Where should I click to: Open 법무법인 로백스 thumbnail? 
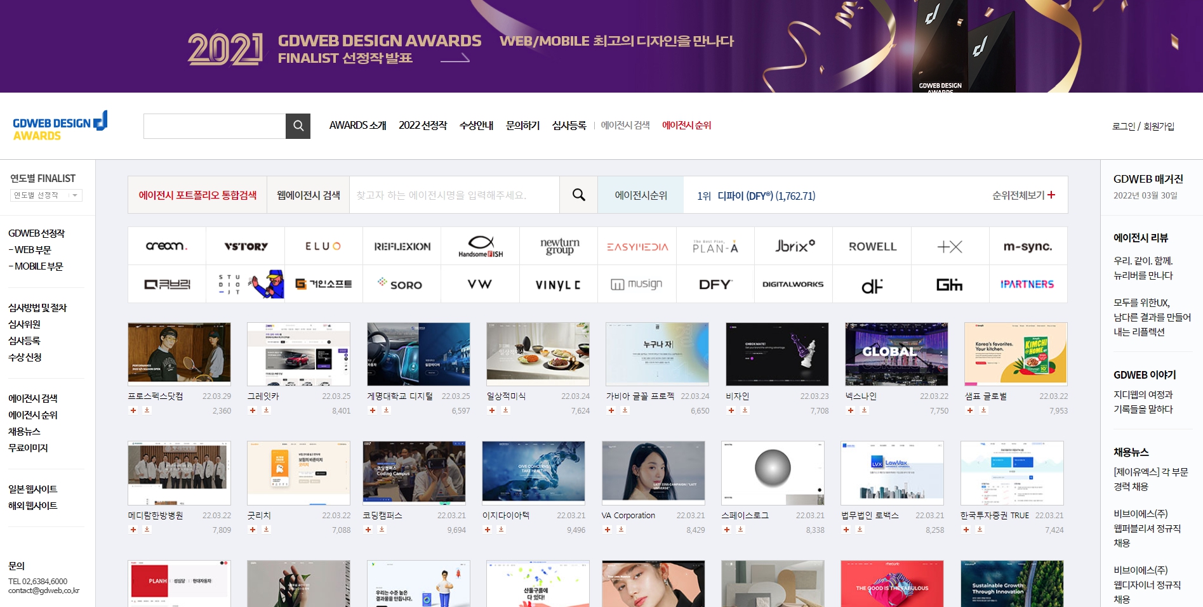(892, 473)
